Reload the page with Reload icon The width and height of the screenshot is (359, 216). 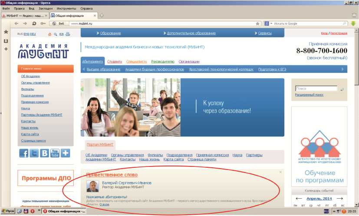(x=34, y=23)
